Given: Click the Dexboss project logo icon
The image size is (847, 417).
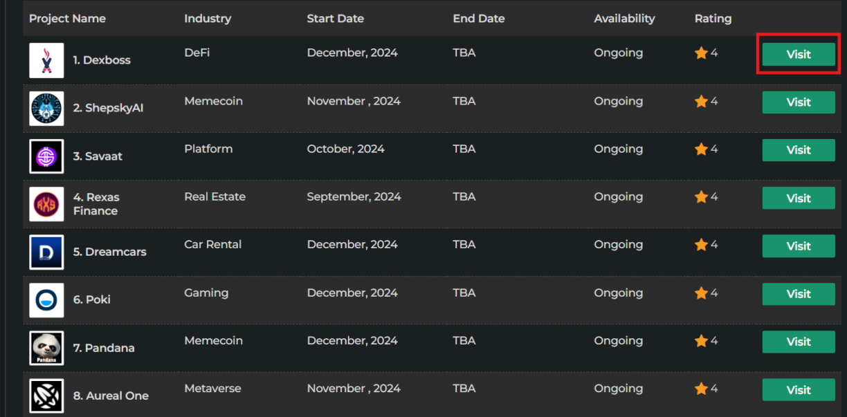Looking at the screenshot, I should (46, 60).
